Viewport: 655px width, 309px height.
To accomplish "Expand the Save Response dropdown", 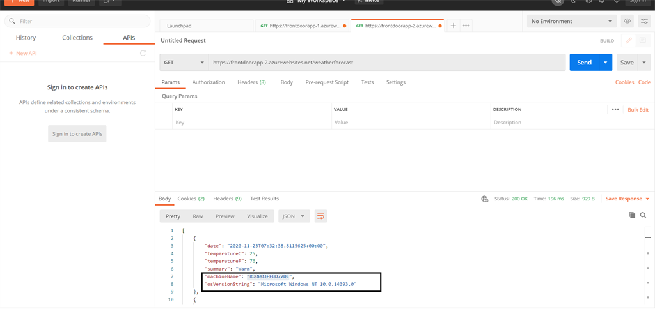I will pos(648,199).
